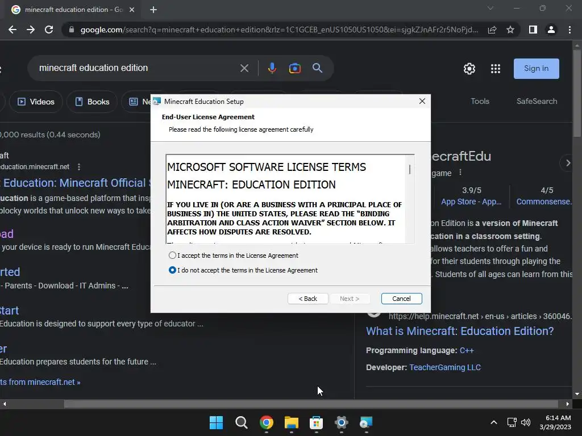This screenshot has height=436, width=582.
Task: Open taskbar Search
Action: 241,422
